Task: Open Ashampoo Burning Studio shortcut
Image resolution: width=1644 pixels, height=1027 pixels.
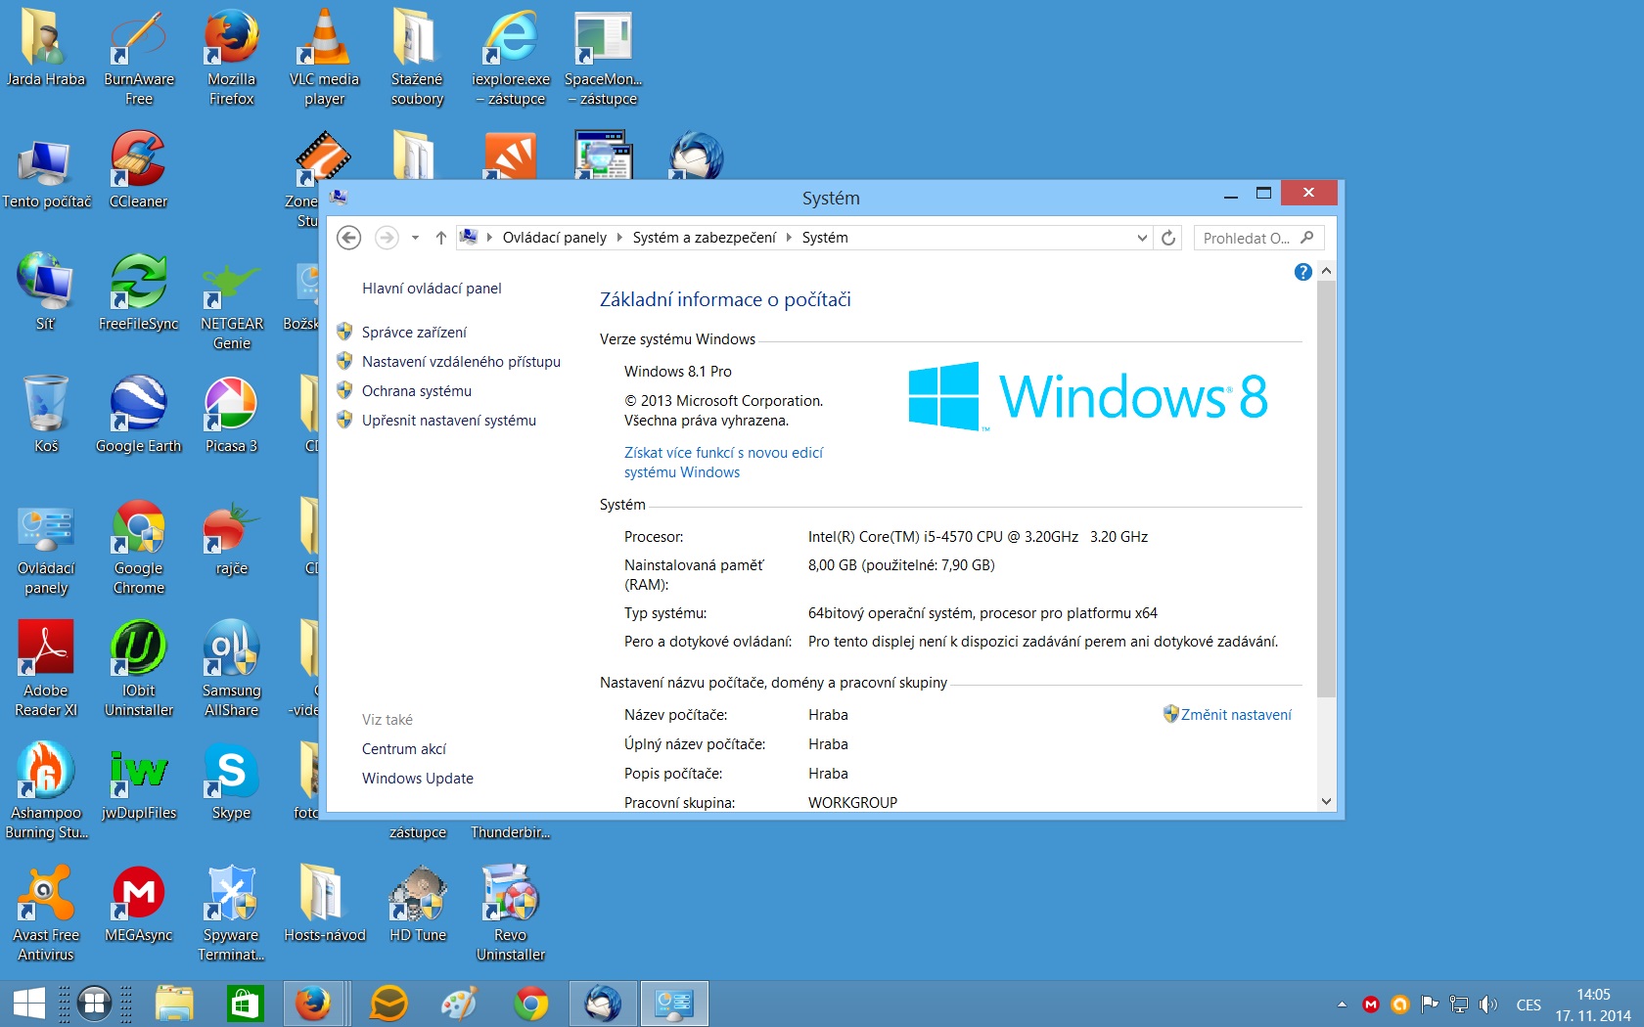Action: (46, 792)
